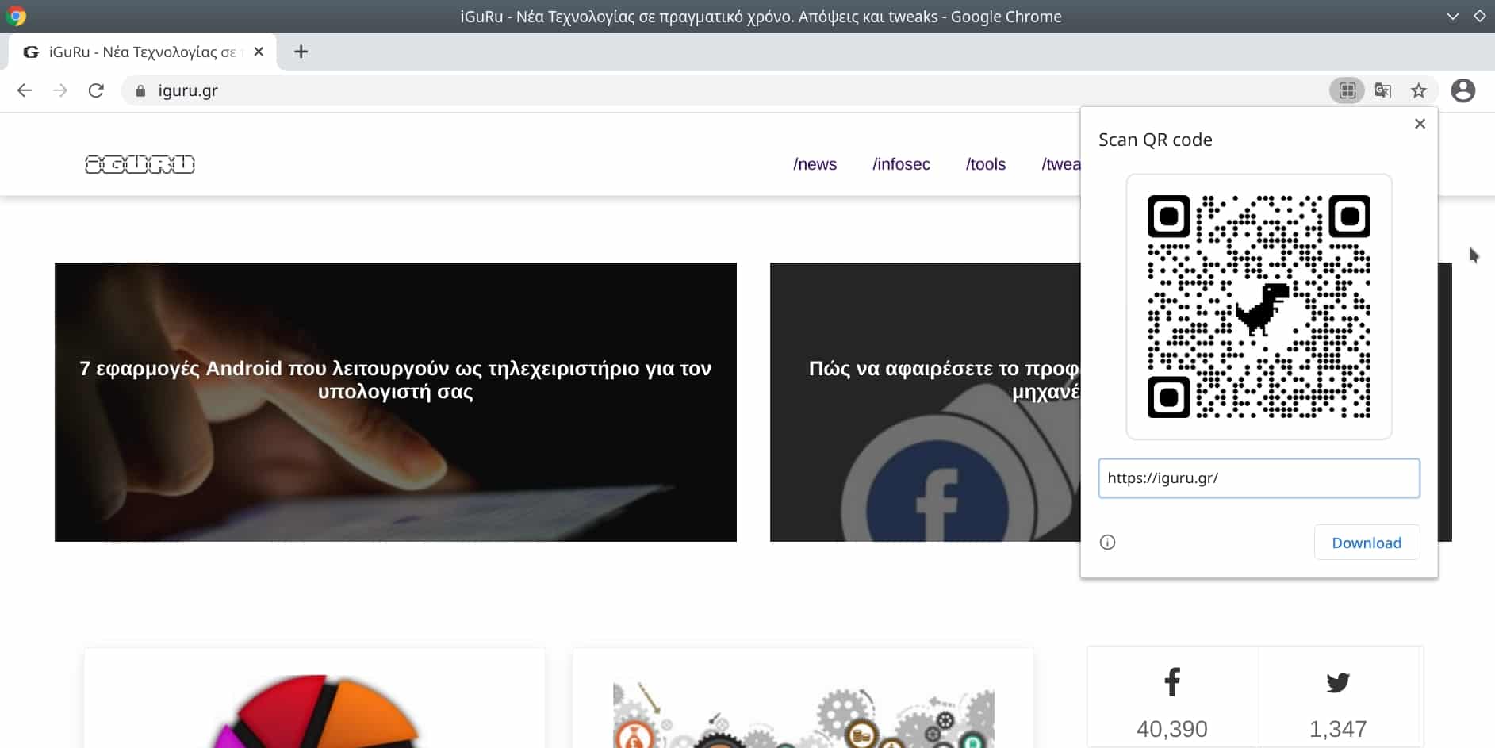
Task: Open the Chrome profile avatar
Action: point(1463,90)
